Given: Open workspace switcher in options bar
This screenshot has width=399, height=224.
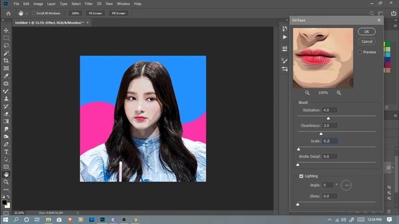Looking at the screenshot, I should [x=381, y=13].
